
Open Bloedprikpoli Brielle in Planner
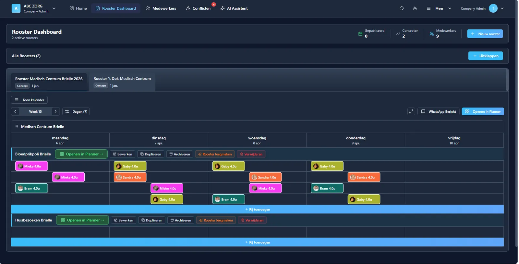(x=81, y=154)
